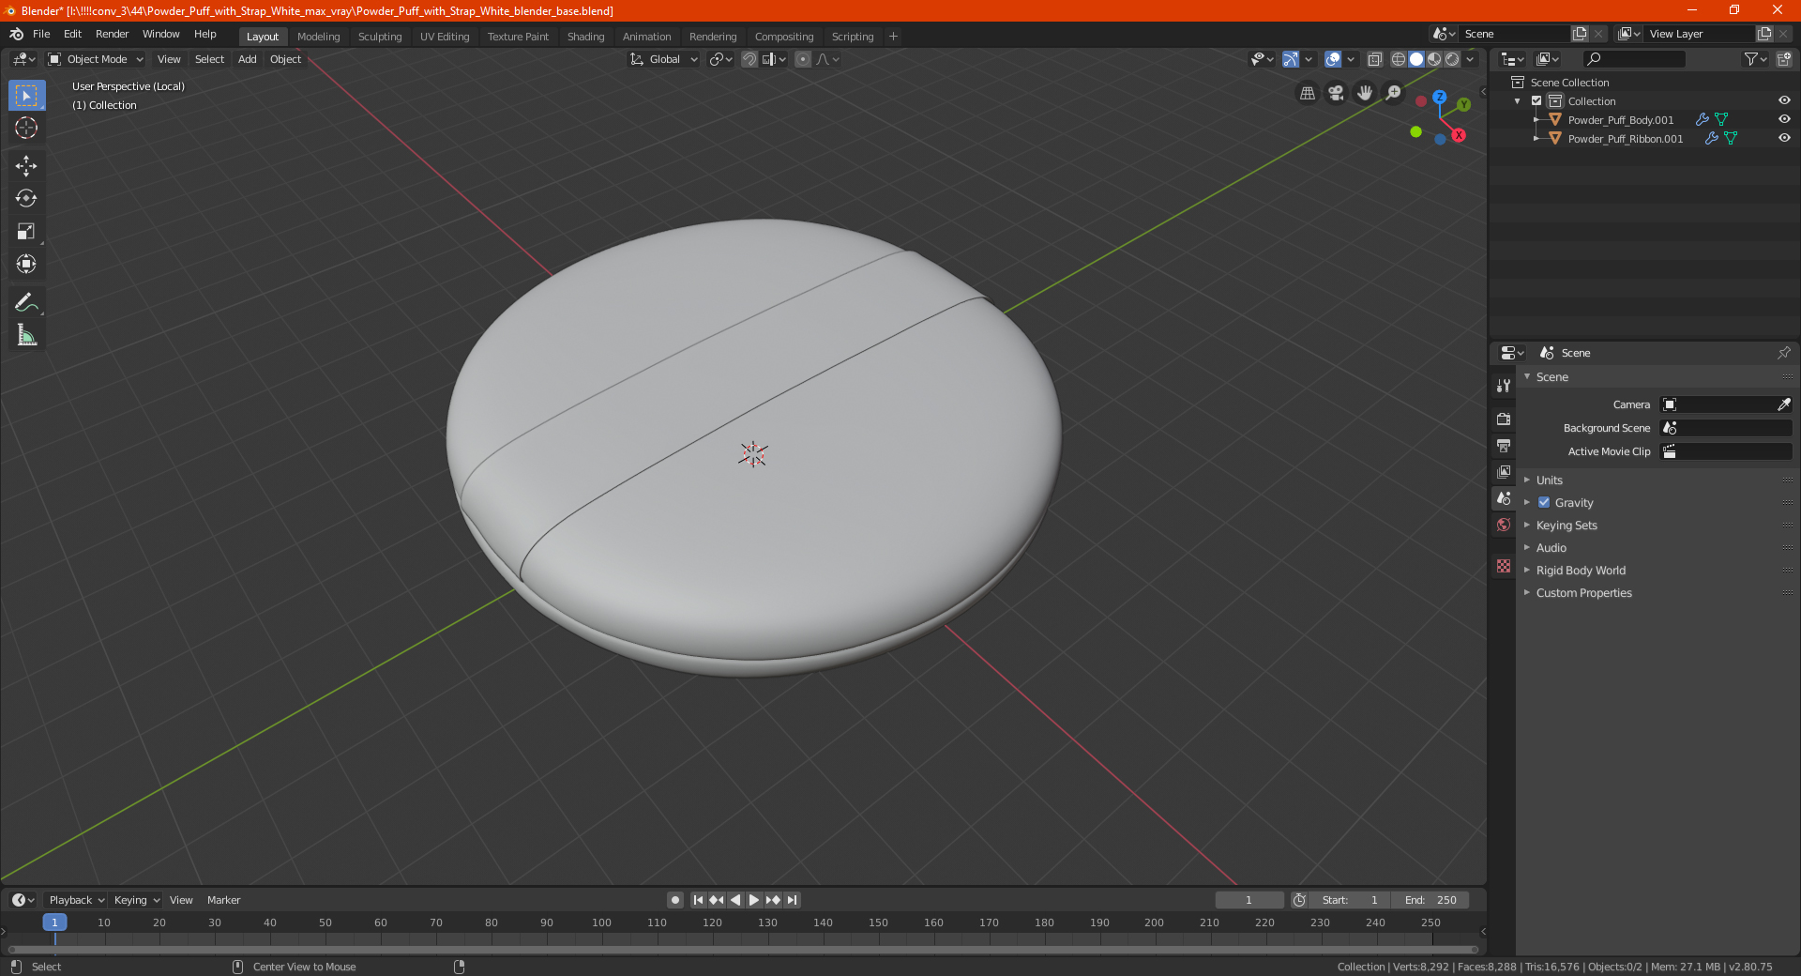
Task: Jump to the end frame
Action: pos(793,900)
